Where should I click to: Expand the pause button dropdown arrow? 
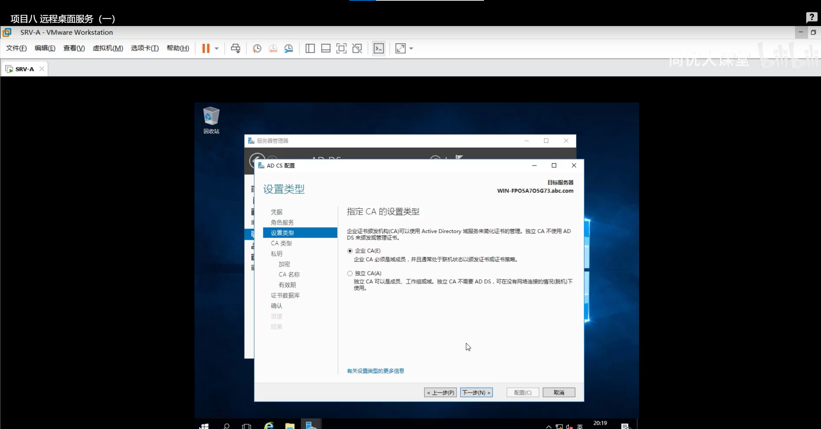tap(217, 48)
